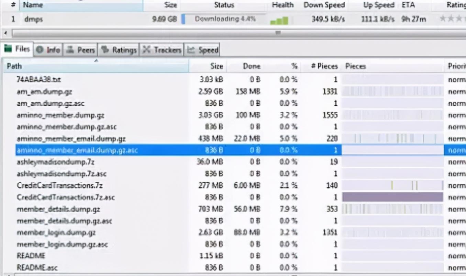Switch to the Trackers tab

162,50
